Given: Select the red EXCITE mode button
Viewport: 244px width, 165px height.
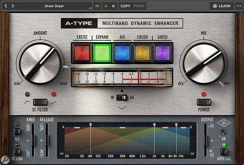Looking at the screenshot, I should (81, 53).
